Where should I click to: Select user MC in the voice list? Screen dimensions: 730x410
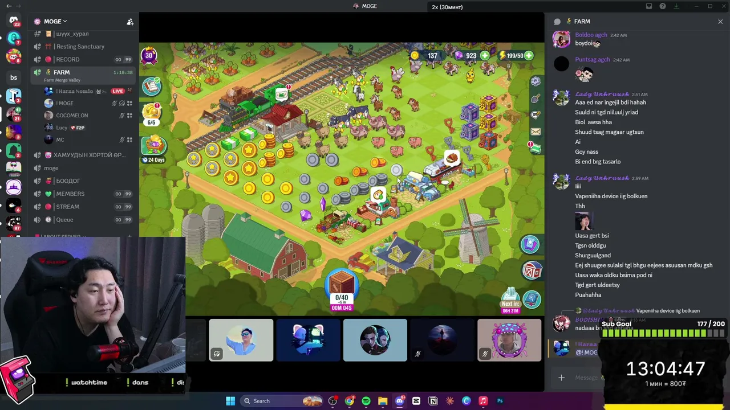tap(89, 140)
